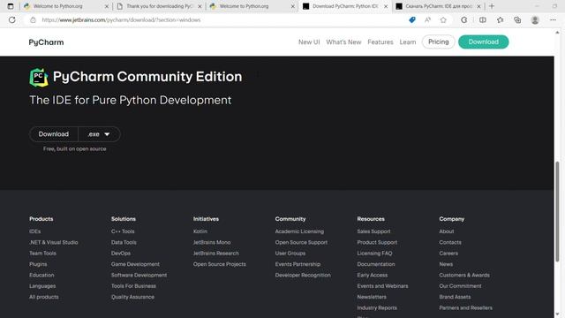This screenshot has width=565, height=318.
Task: Close the first Welcome to Python.org tab
Action: tap(106, 6)
